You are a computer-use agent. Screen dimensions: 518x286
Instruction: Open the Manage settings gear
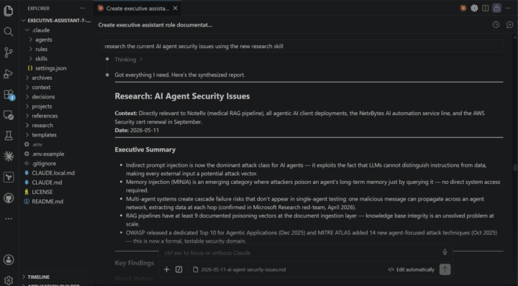pyautogui.click(x=9, y=280)
